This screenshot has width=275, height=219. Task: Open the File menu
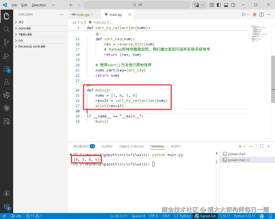[14, 5]
